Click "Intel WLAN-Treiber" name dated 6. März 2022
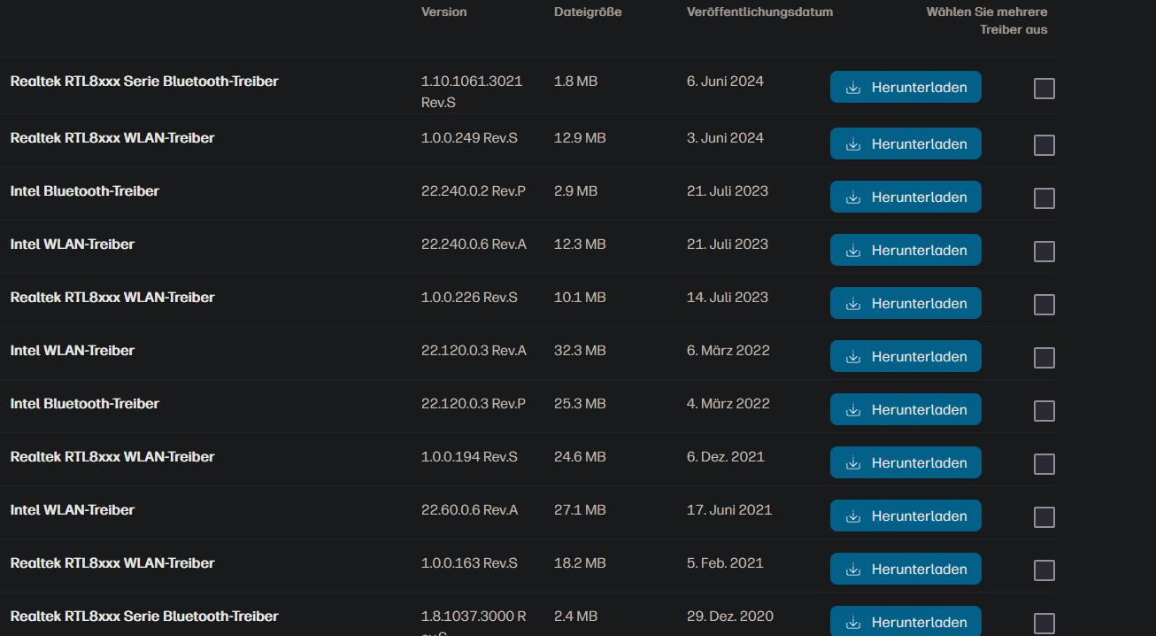Image resolution: width=1156 pixels, height=636 pixels. [73, 351]
